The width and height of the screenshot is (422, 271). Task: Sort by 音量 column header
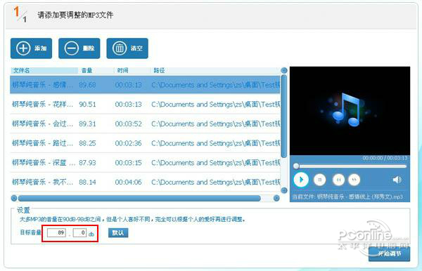point(96,71)
